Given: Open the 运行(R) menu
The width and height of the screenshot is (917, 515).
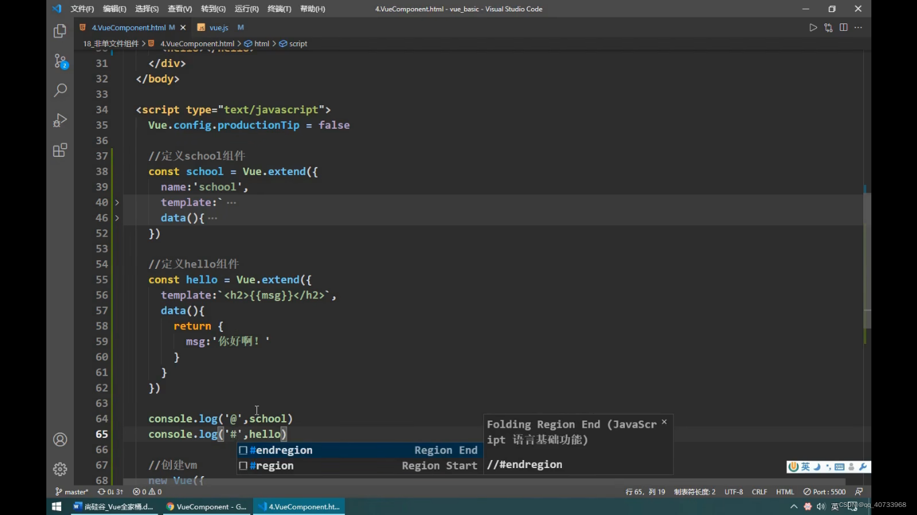Looking at the screenshot, I should pyautogui.click(x=246, y=9).
